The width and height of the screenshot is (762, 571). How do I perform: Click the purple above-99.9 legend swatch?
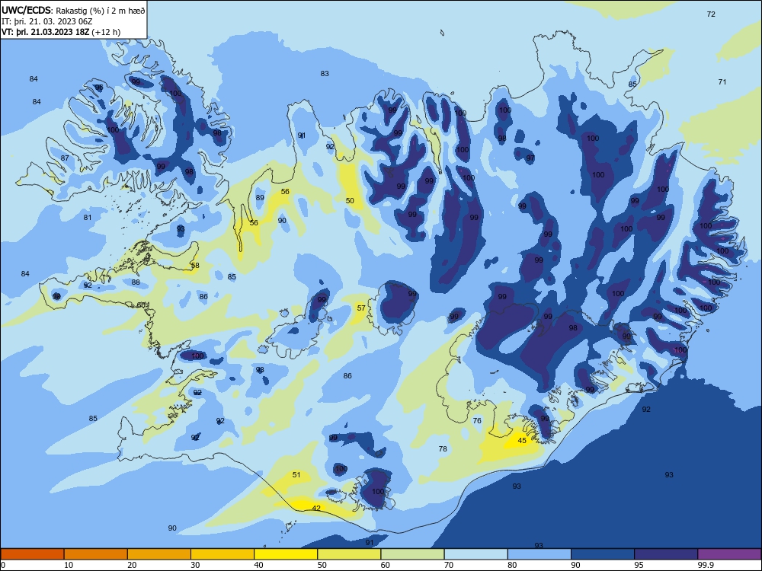point(729,554)
